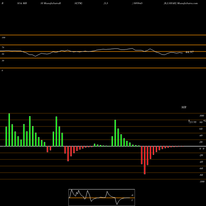Click the RSI axis label 50
Viewport: 206px width, 206px height.
3,54
